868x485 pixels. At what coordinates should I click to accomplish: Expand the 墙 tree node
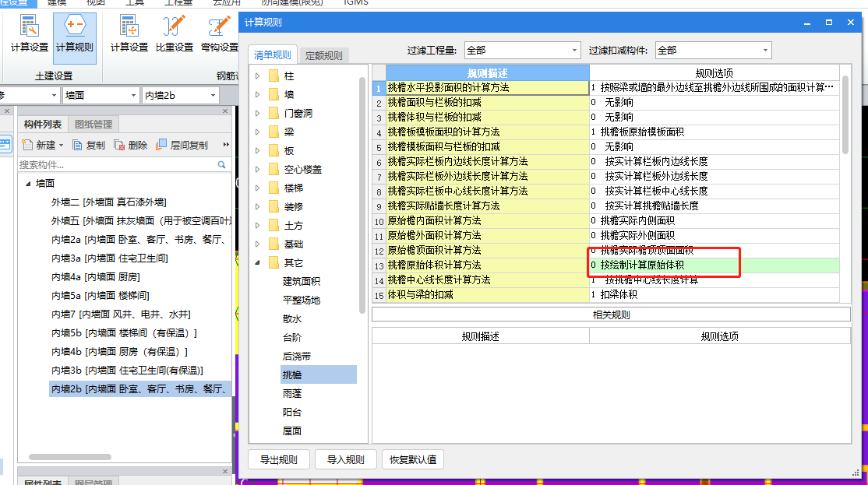257,94
